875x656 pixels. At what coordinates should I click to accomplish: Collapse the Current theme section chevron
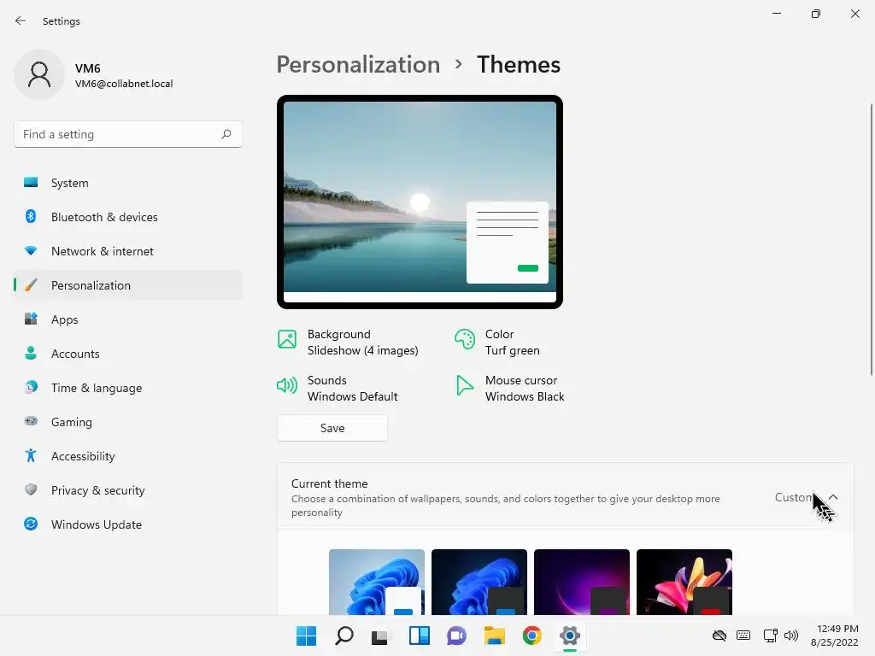[833, 497]
